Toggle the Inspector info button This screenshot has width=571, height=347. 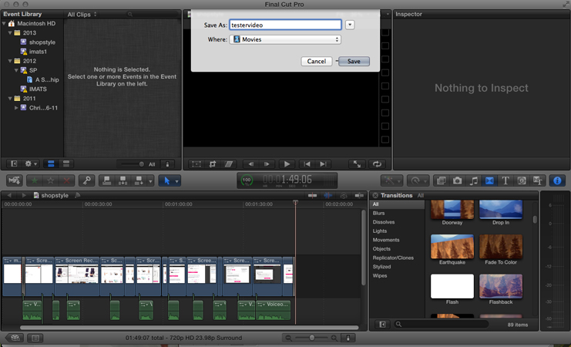click(557, 180)
